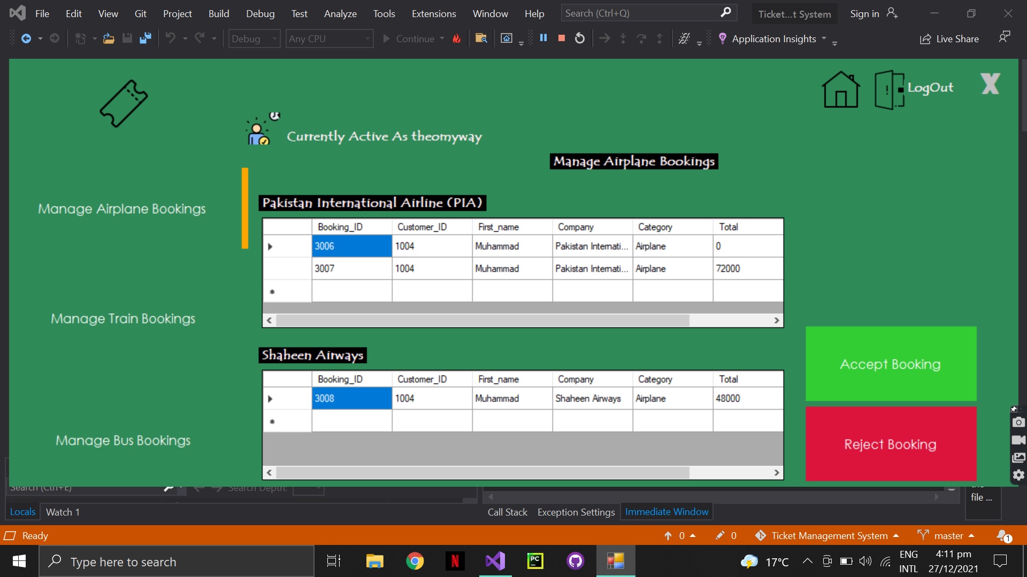Select row 3007 in the PIA grid
This screenshot has height=577, width=1027.
tap(351, 268)
